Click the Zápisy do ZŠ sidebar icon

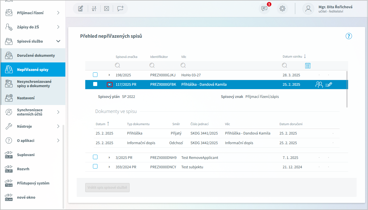9,27
